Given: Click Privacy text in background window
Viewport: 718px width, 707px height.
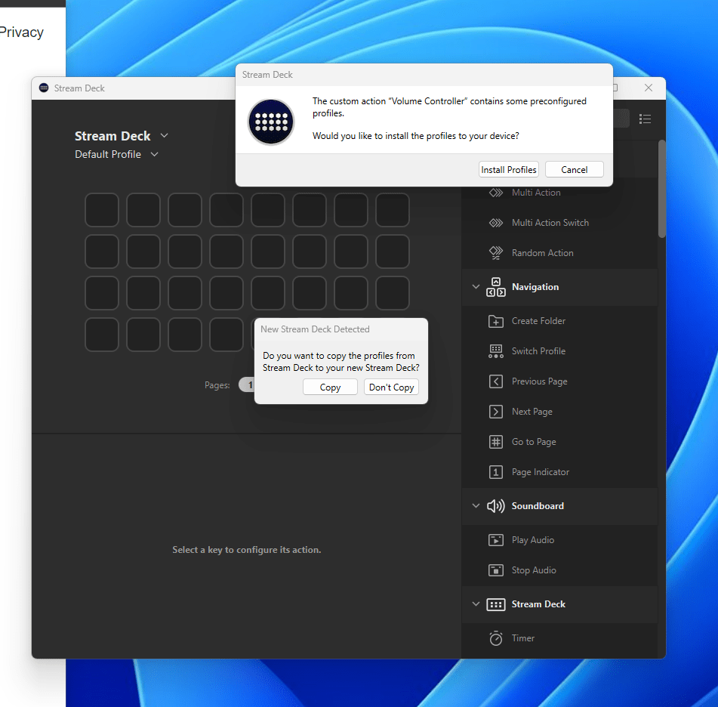Looking at the screenshot, I should (x=22, y=32).
